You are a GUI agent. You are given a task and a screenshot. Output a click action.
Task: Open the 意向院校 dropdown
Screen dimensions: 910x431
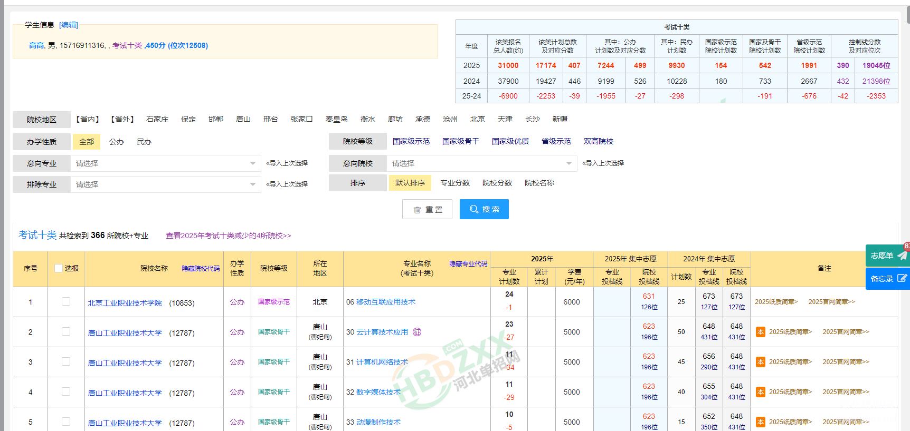click(482, 163)
